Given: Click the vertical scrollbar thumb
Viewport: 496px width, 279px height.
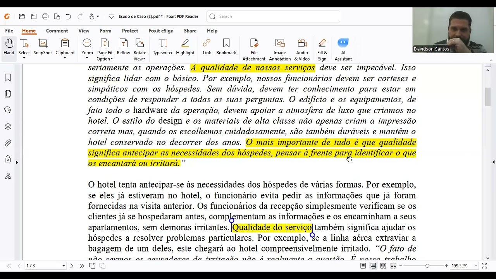Looking at the screenshot, I should point(488,97).
